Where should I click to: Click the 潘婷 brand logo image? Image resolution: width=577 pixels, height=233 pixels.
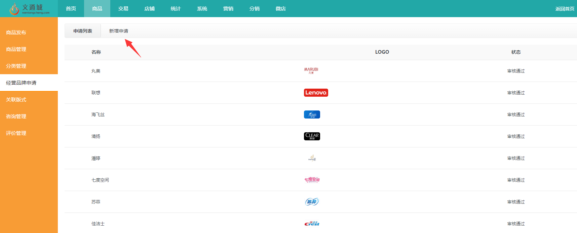click(x=312, y=158)
